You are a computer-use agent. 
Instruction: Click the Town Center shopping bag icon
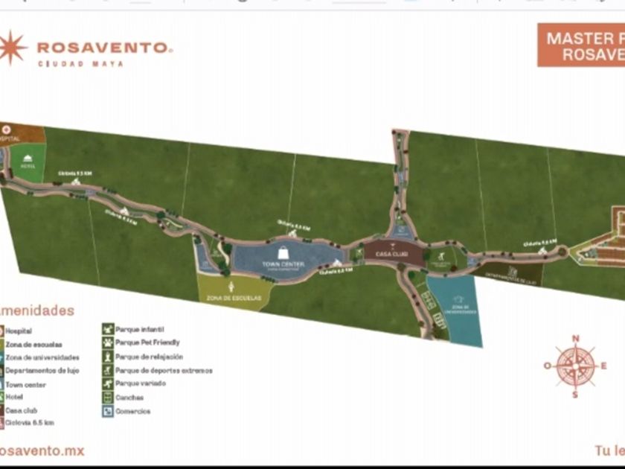[x=283, y=253]
